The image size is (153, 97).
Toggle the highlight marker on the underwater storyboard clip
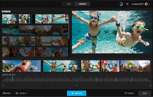71,66
